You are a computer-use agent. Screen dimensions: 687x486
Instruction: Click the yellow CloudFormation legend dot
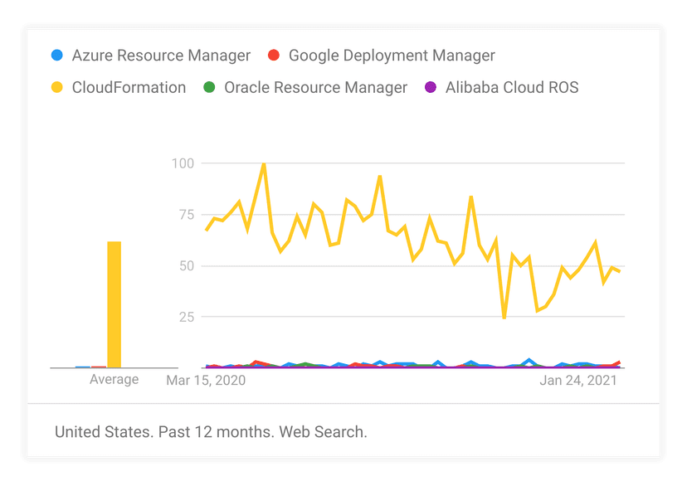[x=57, y=87]
